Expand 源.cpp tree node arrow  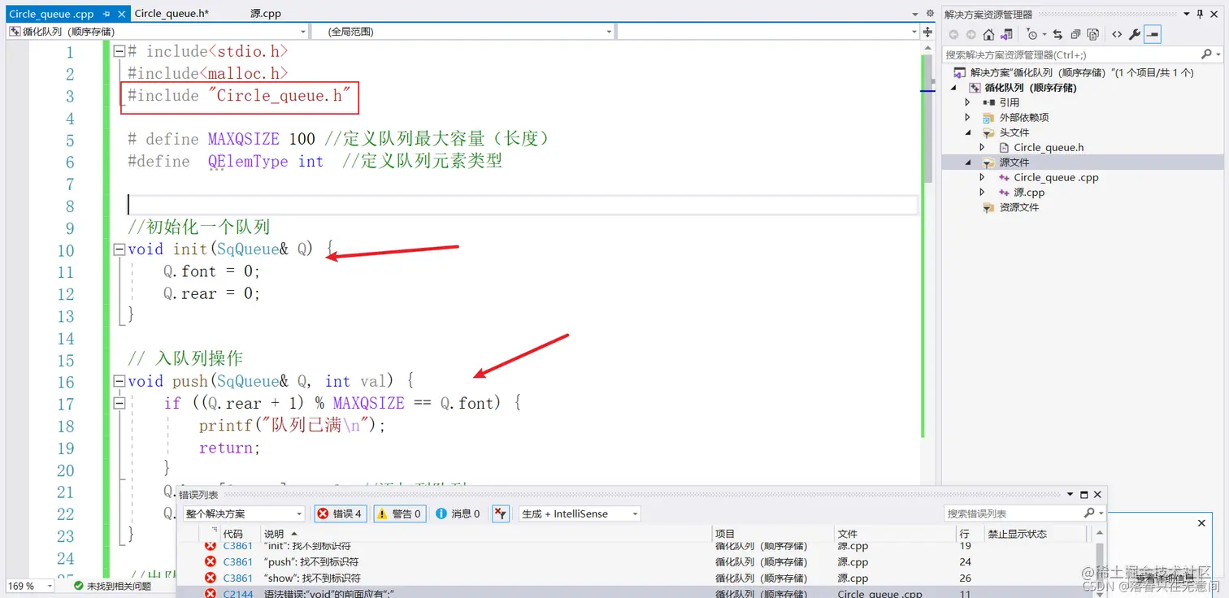pos(982,193)
